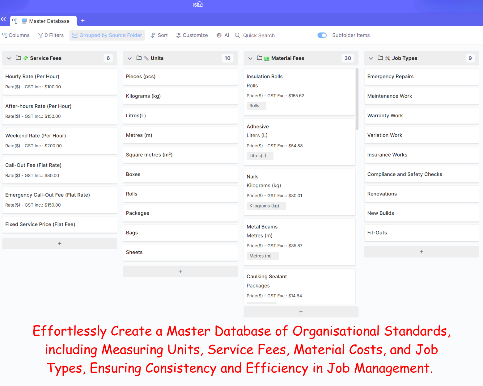
Task: Click the Quick Search field
Action: [x=259, y=35]
